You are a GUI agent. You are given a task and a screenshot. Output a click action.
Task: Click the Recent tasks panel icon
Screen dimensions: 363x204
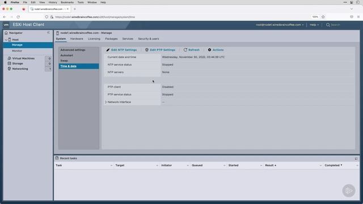click(57, 158)
